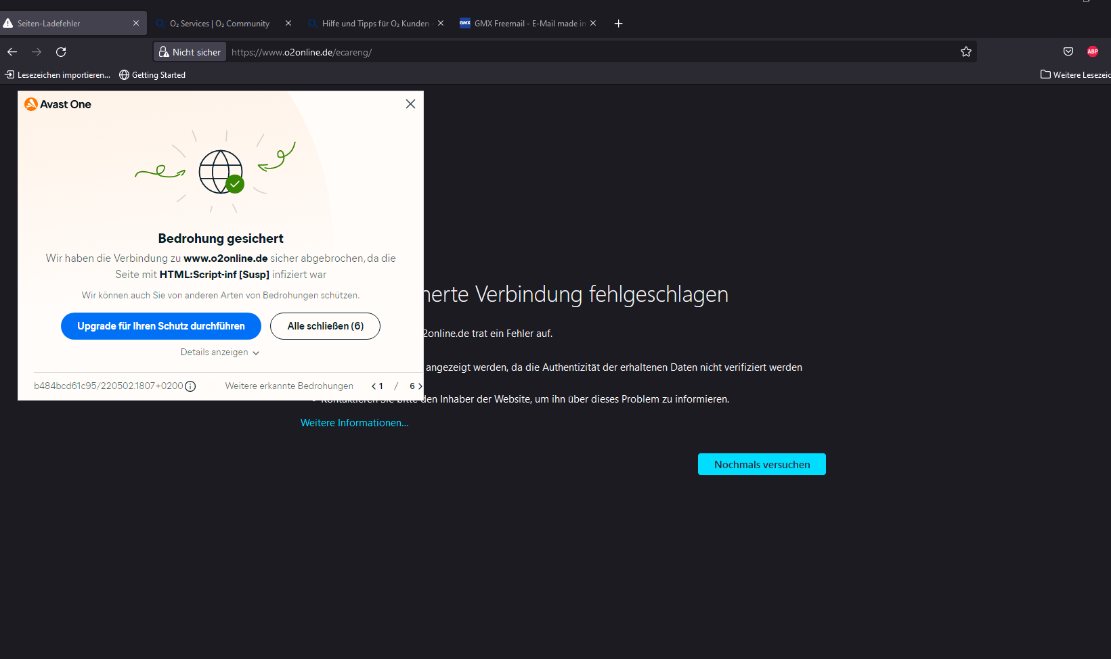
Task: Click the Nicht sicher lock indicator
Action: click(190, 52)
